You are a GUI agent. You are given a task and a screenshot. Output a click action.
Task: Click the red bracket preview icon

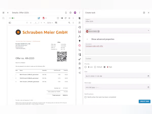pyautogui.click(x=80, y=32)
